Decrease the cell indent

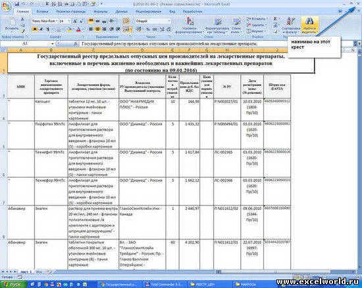[111, 30]
